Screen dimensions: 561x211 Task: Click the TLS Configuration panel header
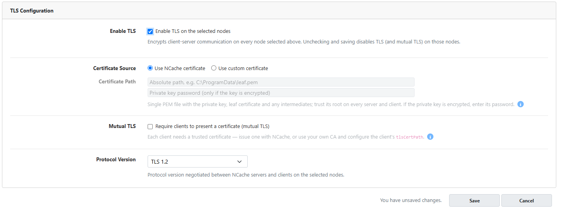(x=279, y=11)
